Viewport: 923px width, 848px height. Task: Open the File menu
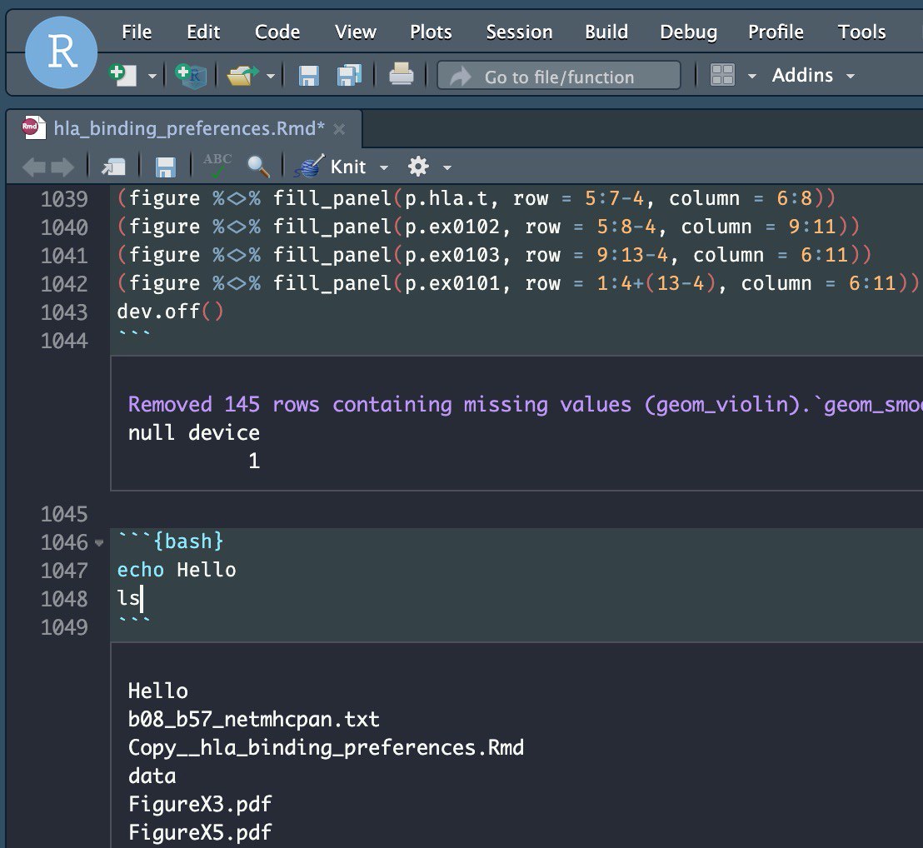137,32
